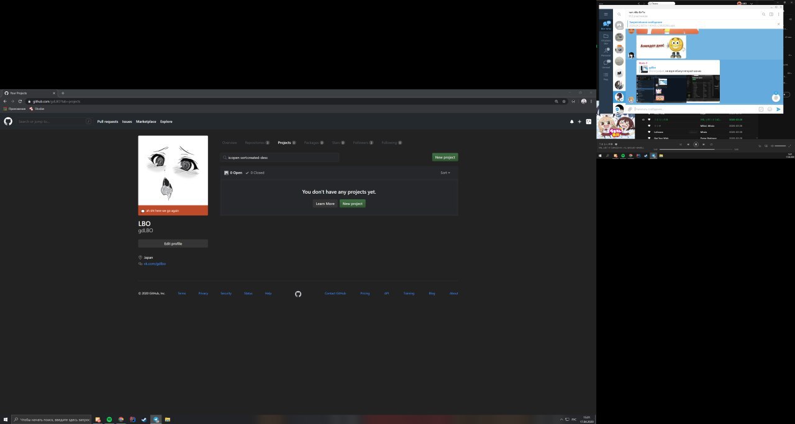Close the pinned message in Telegram
795x424 pixels.
pyautogui.click(x=779, y=24)
